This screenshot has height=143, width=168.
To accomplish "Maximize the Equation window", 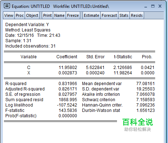I will tap(153, 6).
